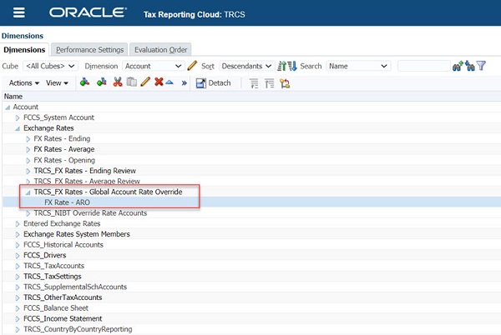
Task: Click the move up arrow icon
Action: [170, 82]
